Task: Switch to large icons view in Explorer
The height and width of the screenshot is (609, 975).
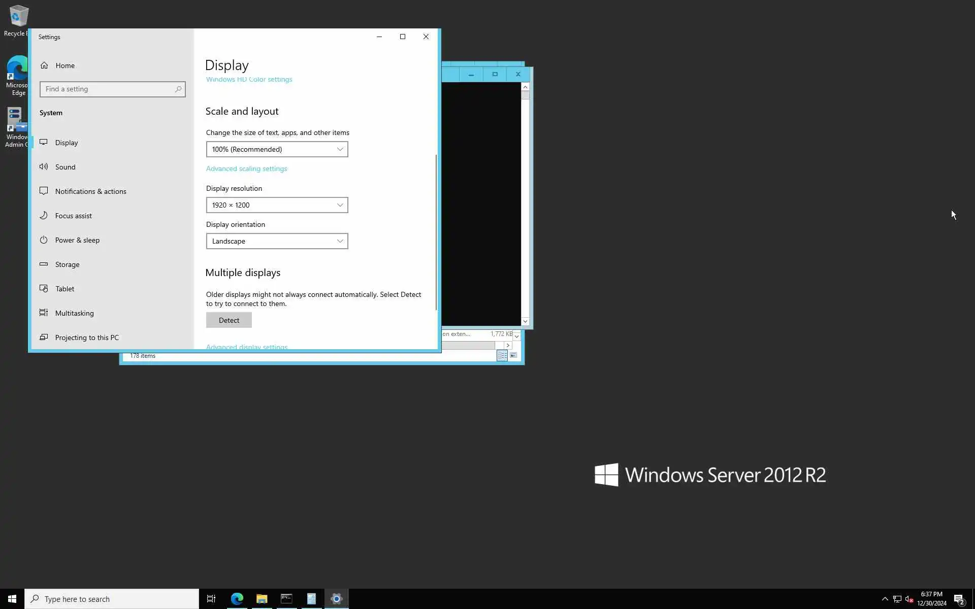Action: click(513, 355)
